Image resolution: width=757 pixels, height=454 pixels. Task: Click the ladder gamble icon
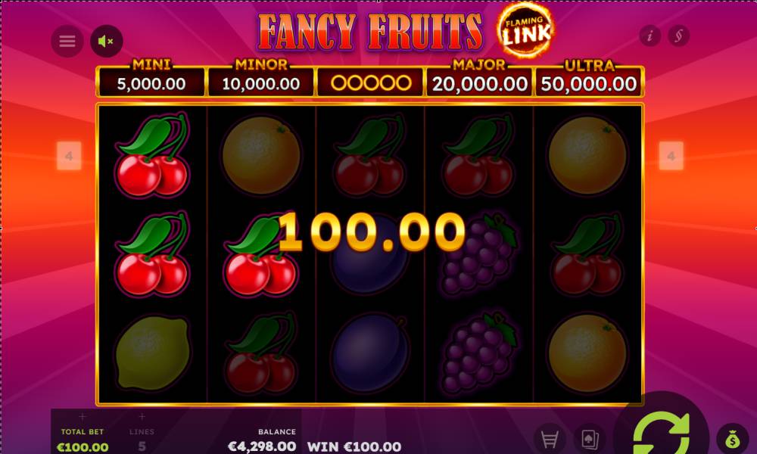coord(550,439)
